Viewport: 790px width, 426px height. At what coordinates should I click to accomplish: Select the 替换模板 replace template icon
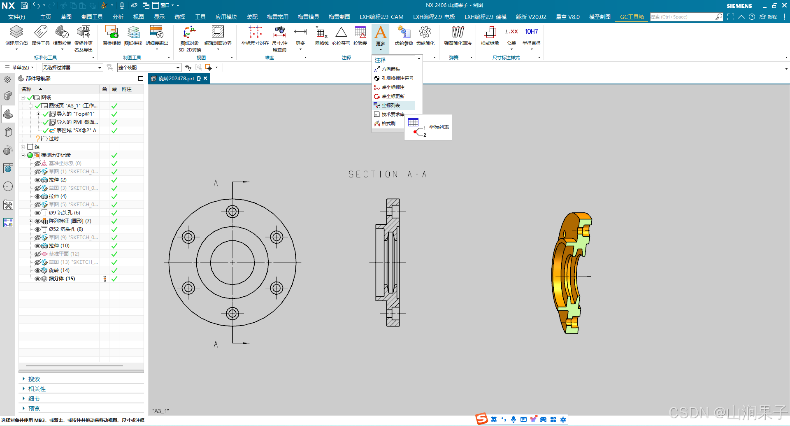click(112, 36)
